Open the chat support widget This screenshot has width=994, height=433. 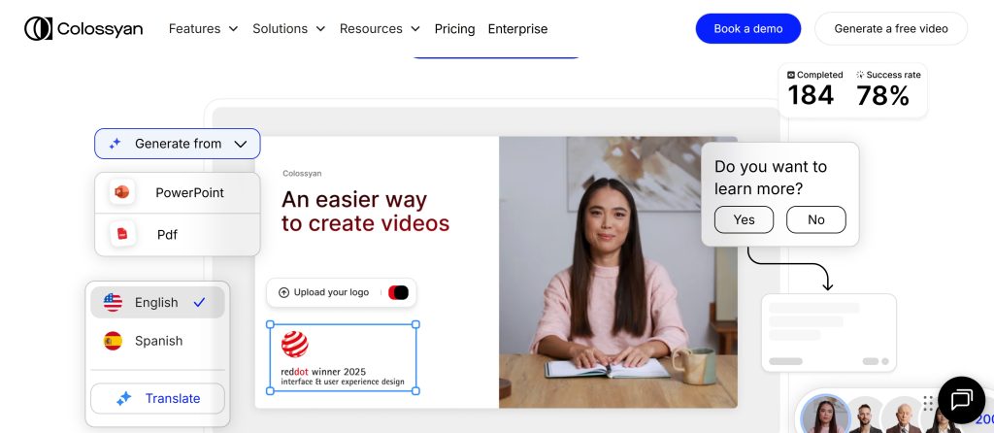(x=961, y=400)
